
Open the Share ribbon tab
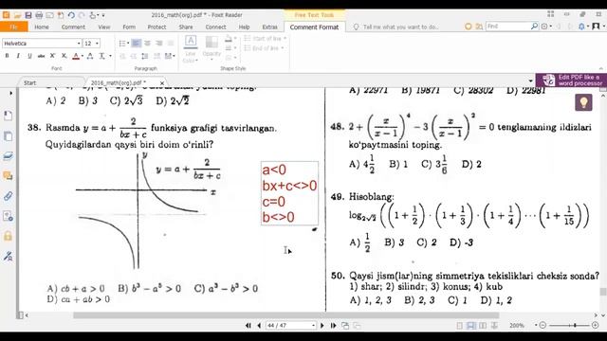point(186,27)
